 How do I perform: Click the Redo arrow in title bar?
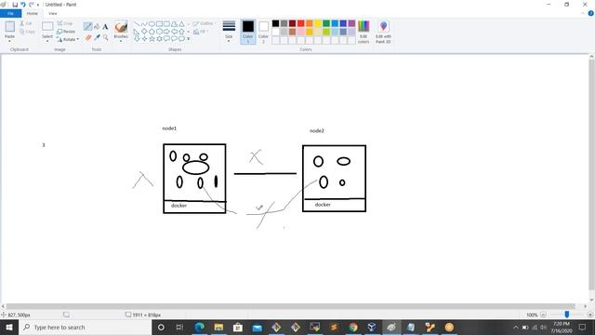(31, 5)
